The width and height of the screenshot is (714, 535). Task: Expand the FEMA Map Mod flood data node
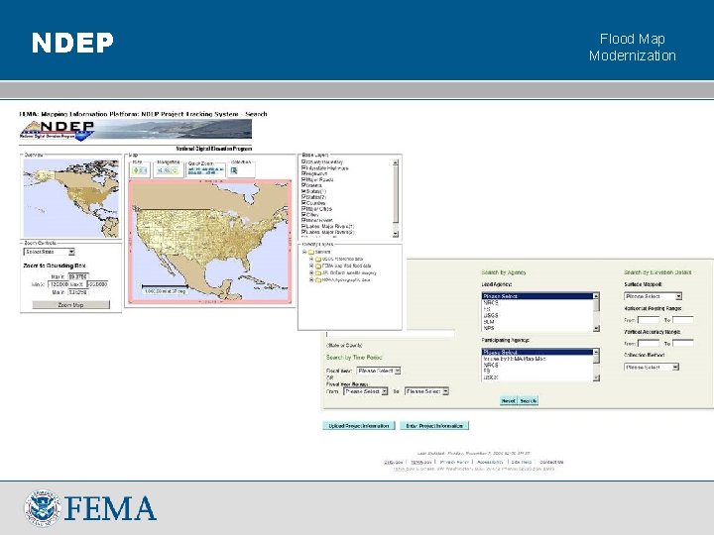tap(311, 266)
